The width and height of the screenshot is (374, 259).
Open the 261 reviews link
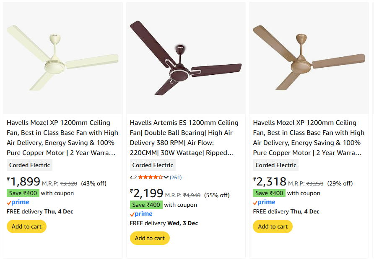[176, 177]
